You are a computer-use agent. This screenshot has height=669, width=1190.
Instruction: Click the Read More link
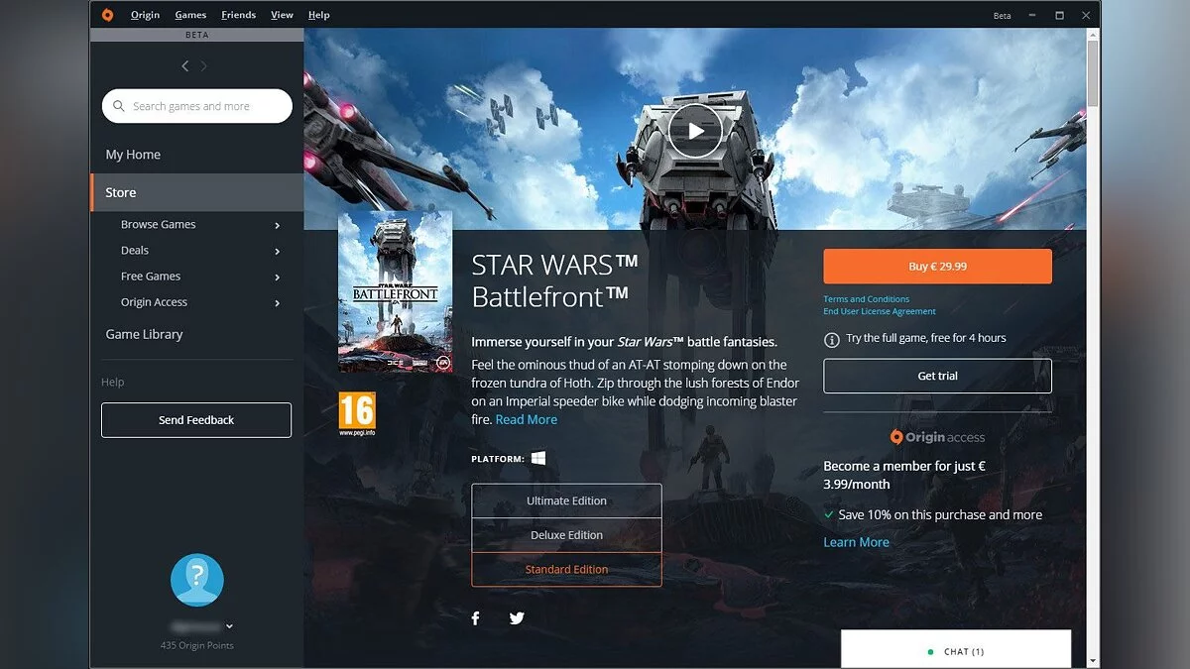point(527,419)
